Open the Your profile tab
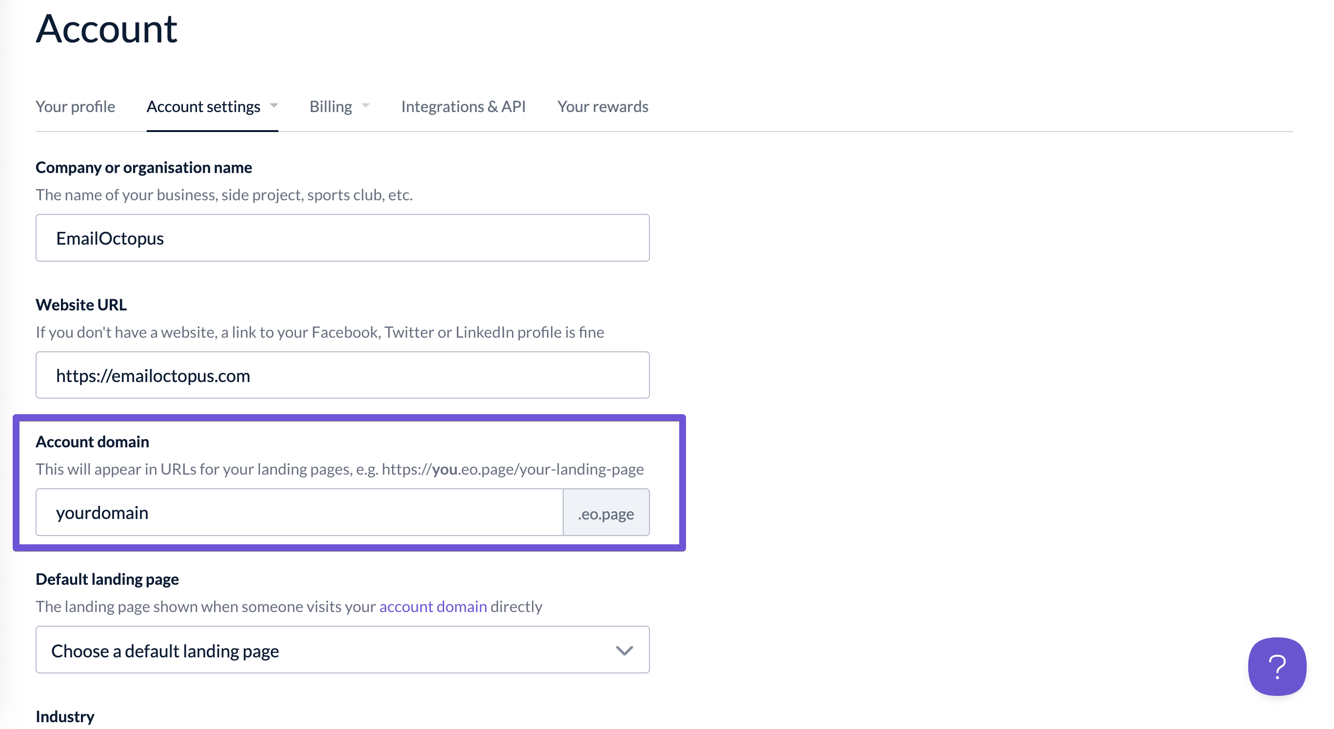This screenshot has height=729, width=1334. pyautogui.click(x=75, y=106)
